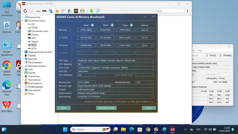Open the Report page icon in toolbar
Image resolution: width=238 pixels, height=134 pixels.
(31, 11)
